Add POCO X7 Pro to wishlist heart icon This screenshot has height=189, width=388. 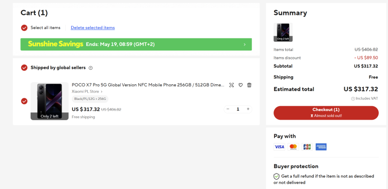click(x=241, y=85)
